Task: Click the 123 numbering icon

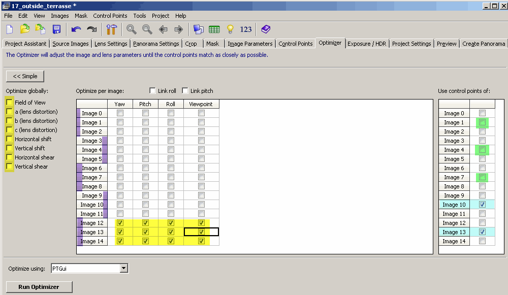Action: tap(246, 29)
